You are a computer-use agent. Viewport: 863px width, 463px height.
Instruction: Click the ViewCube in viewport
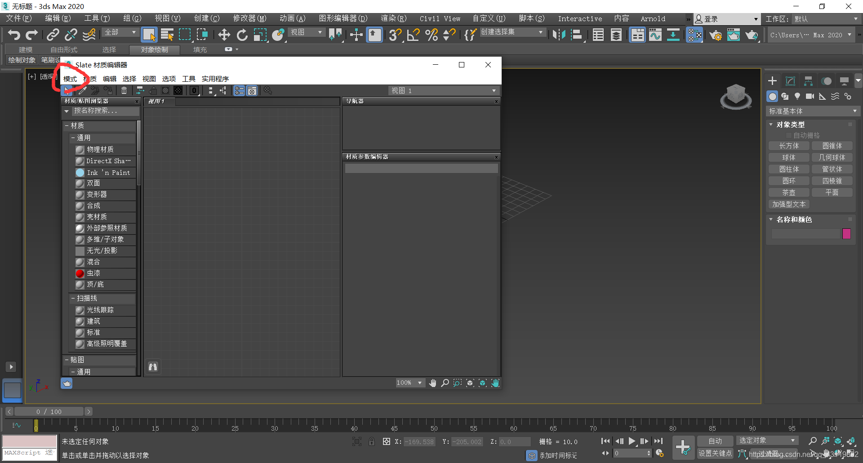[x=736, y=96]
